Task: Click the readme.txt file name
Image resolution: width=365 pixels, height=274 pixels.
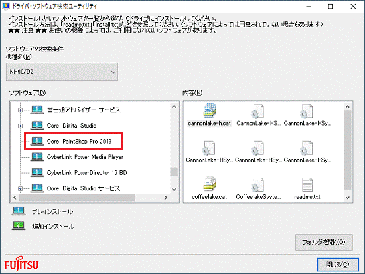Action: tap(307, 197)
